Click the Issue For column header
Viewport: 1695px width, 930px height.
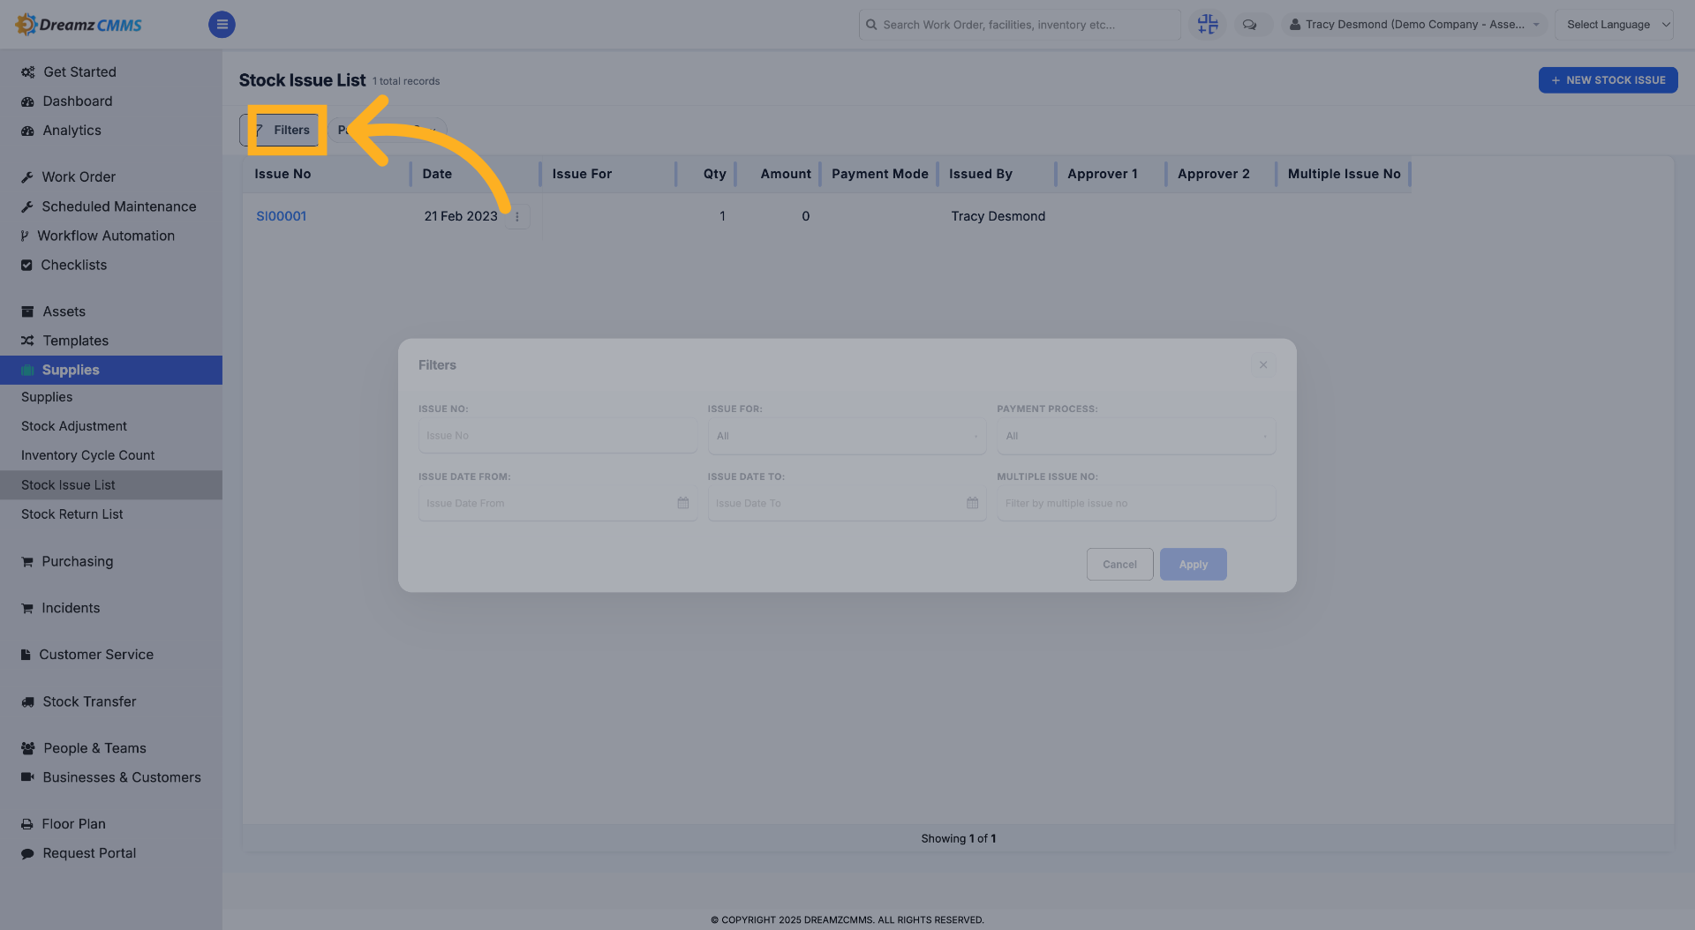582,174
